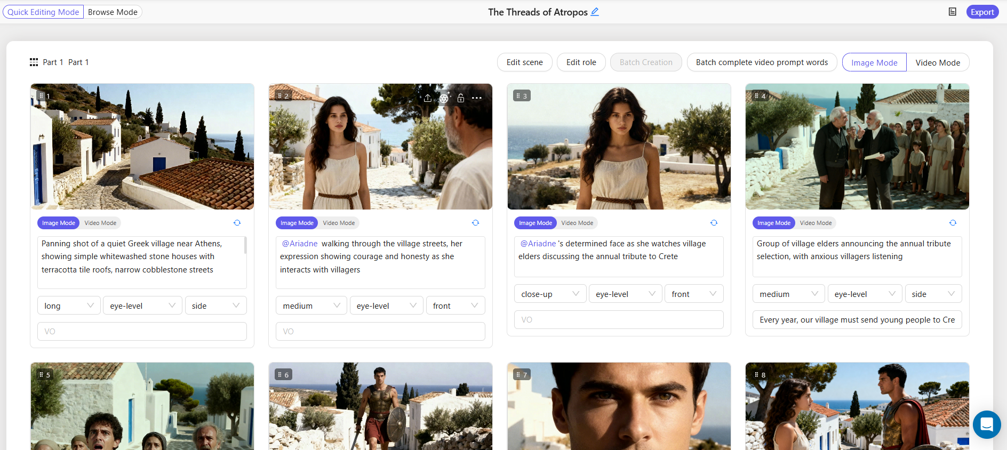Click the VO field of shot 2
The width and height of the screenshot is (1007, 450).
(380, 331)
